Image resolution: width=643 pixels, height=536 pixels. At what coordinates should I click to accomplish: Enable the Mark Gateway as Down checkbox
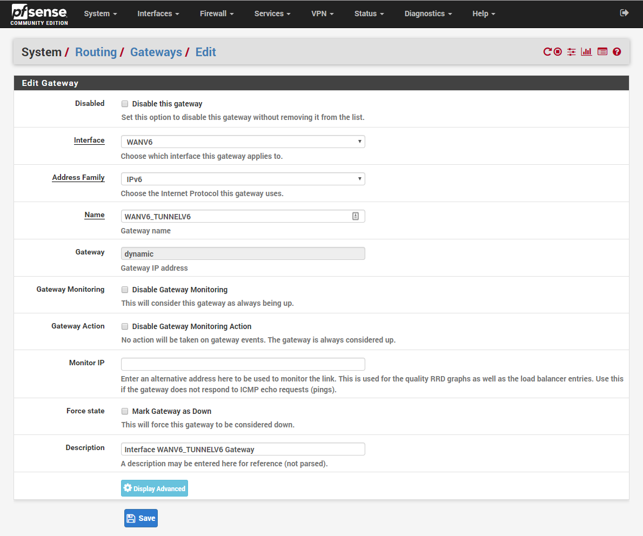coord(125,411)
